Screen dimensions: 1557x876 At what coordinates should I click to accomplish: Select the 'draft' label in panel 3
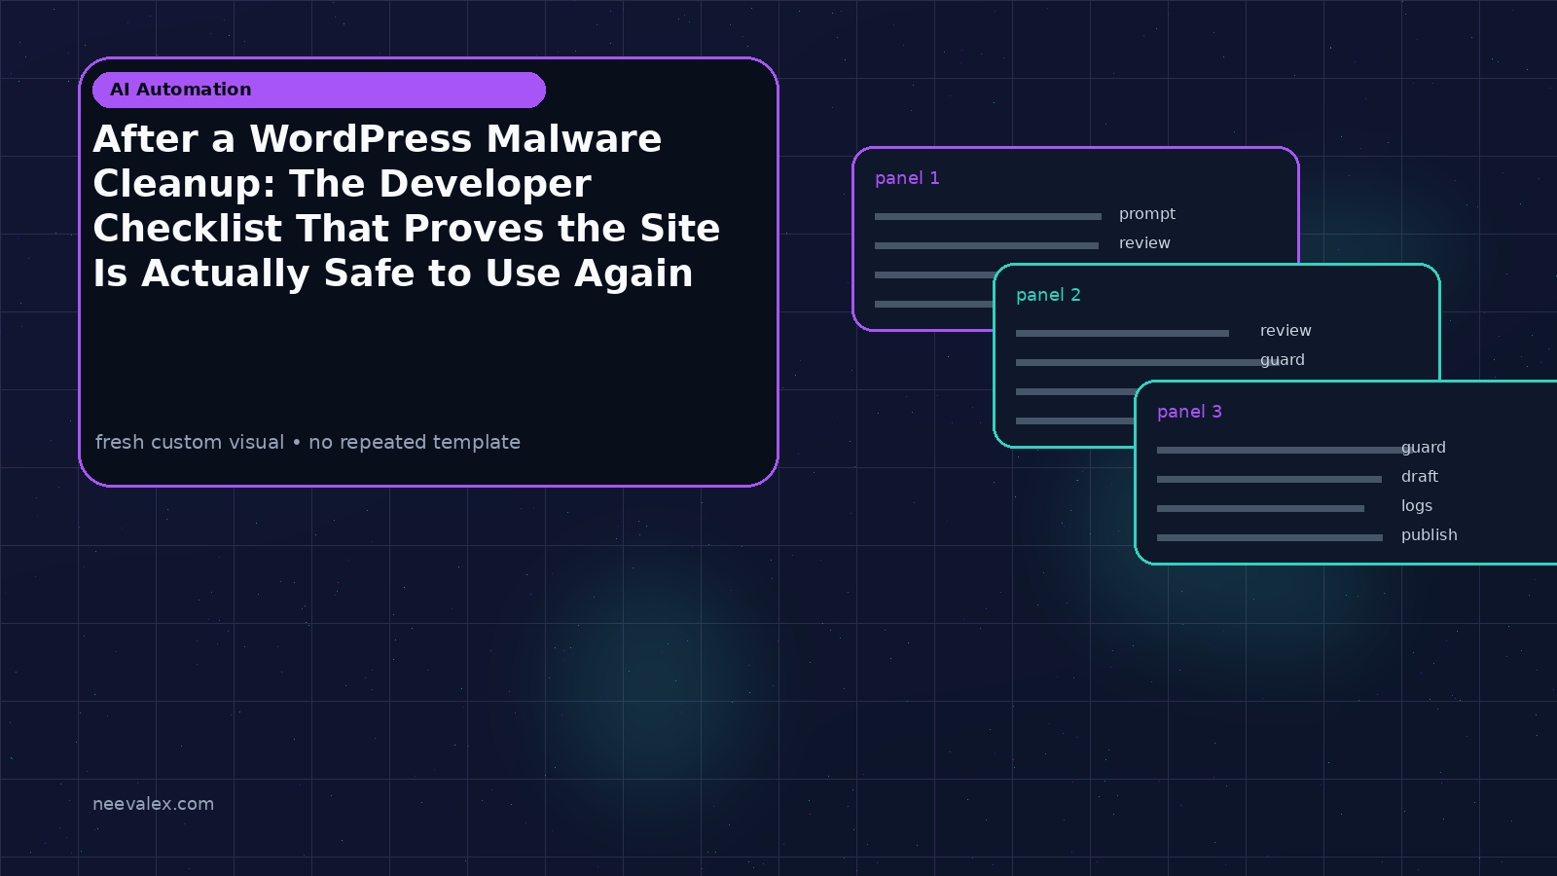coord(1420,477)
